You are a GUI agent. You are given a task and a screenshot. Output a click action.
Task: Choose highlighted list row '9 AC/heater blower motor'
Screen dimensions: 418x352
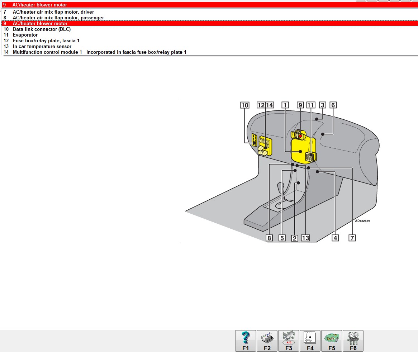pyautogui.click(x=209, y=23)
